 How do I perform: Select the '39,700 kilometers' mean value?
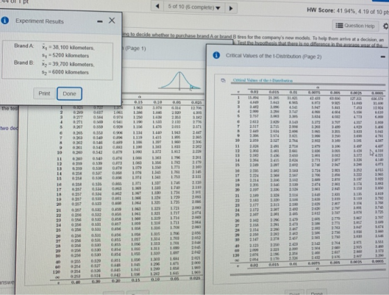click(x=72, y=65)
